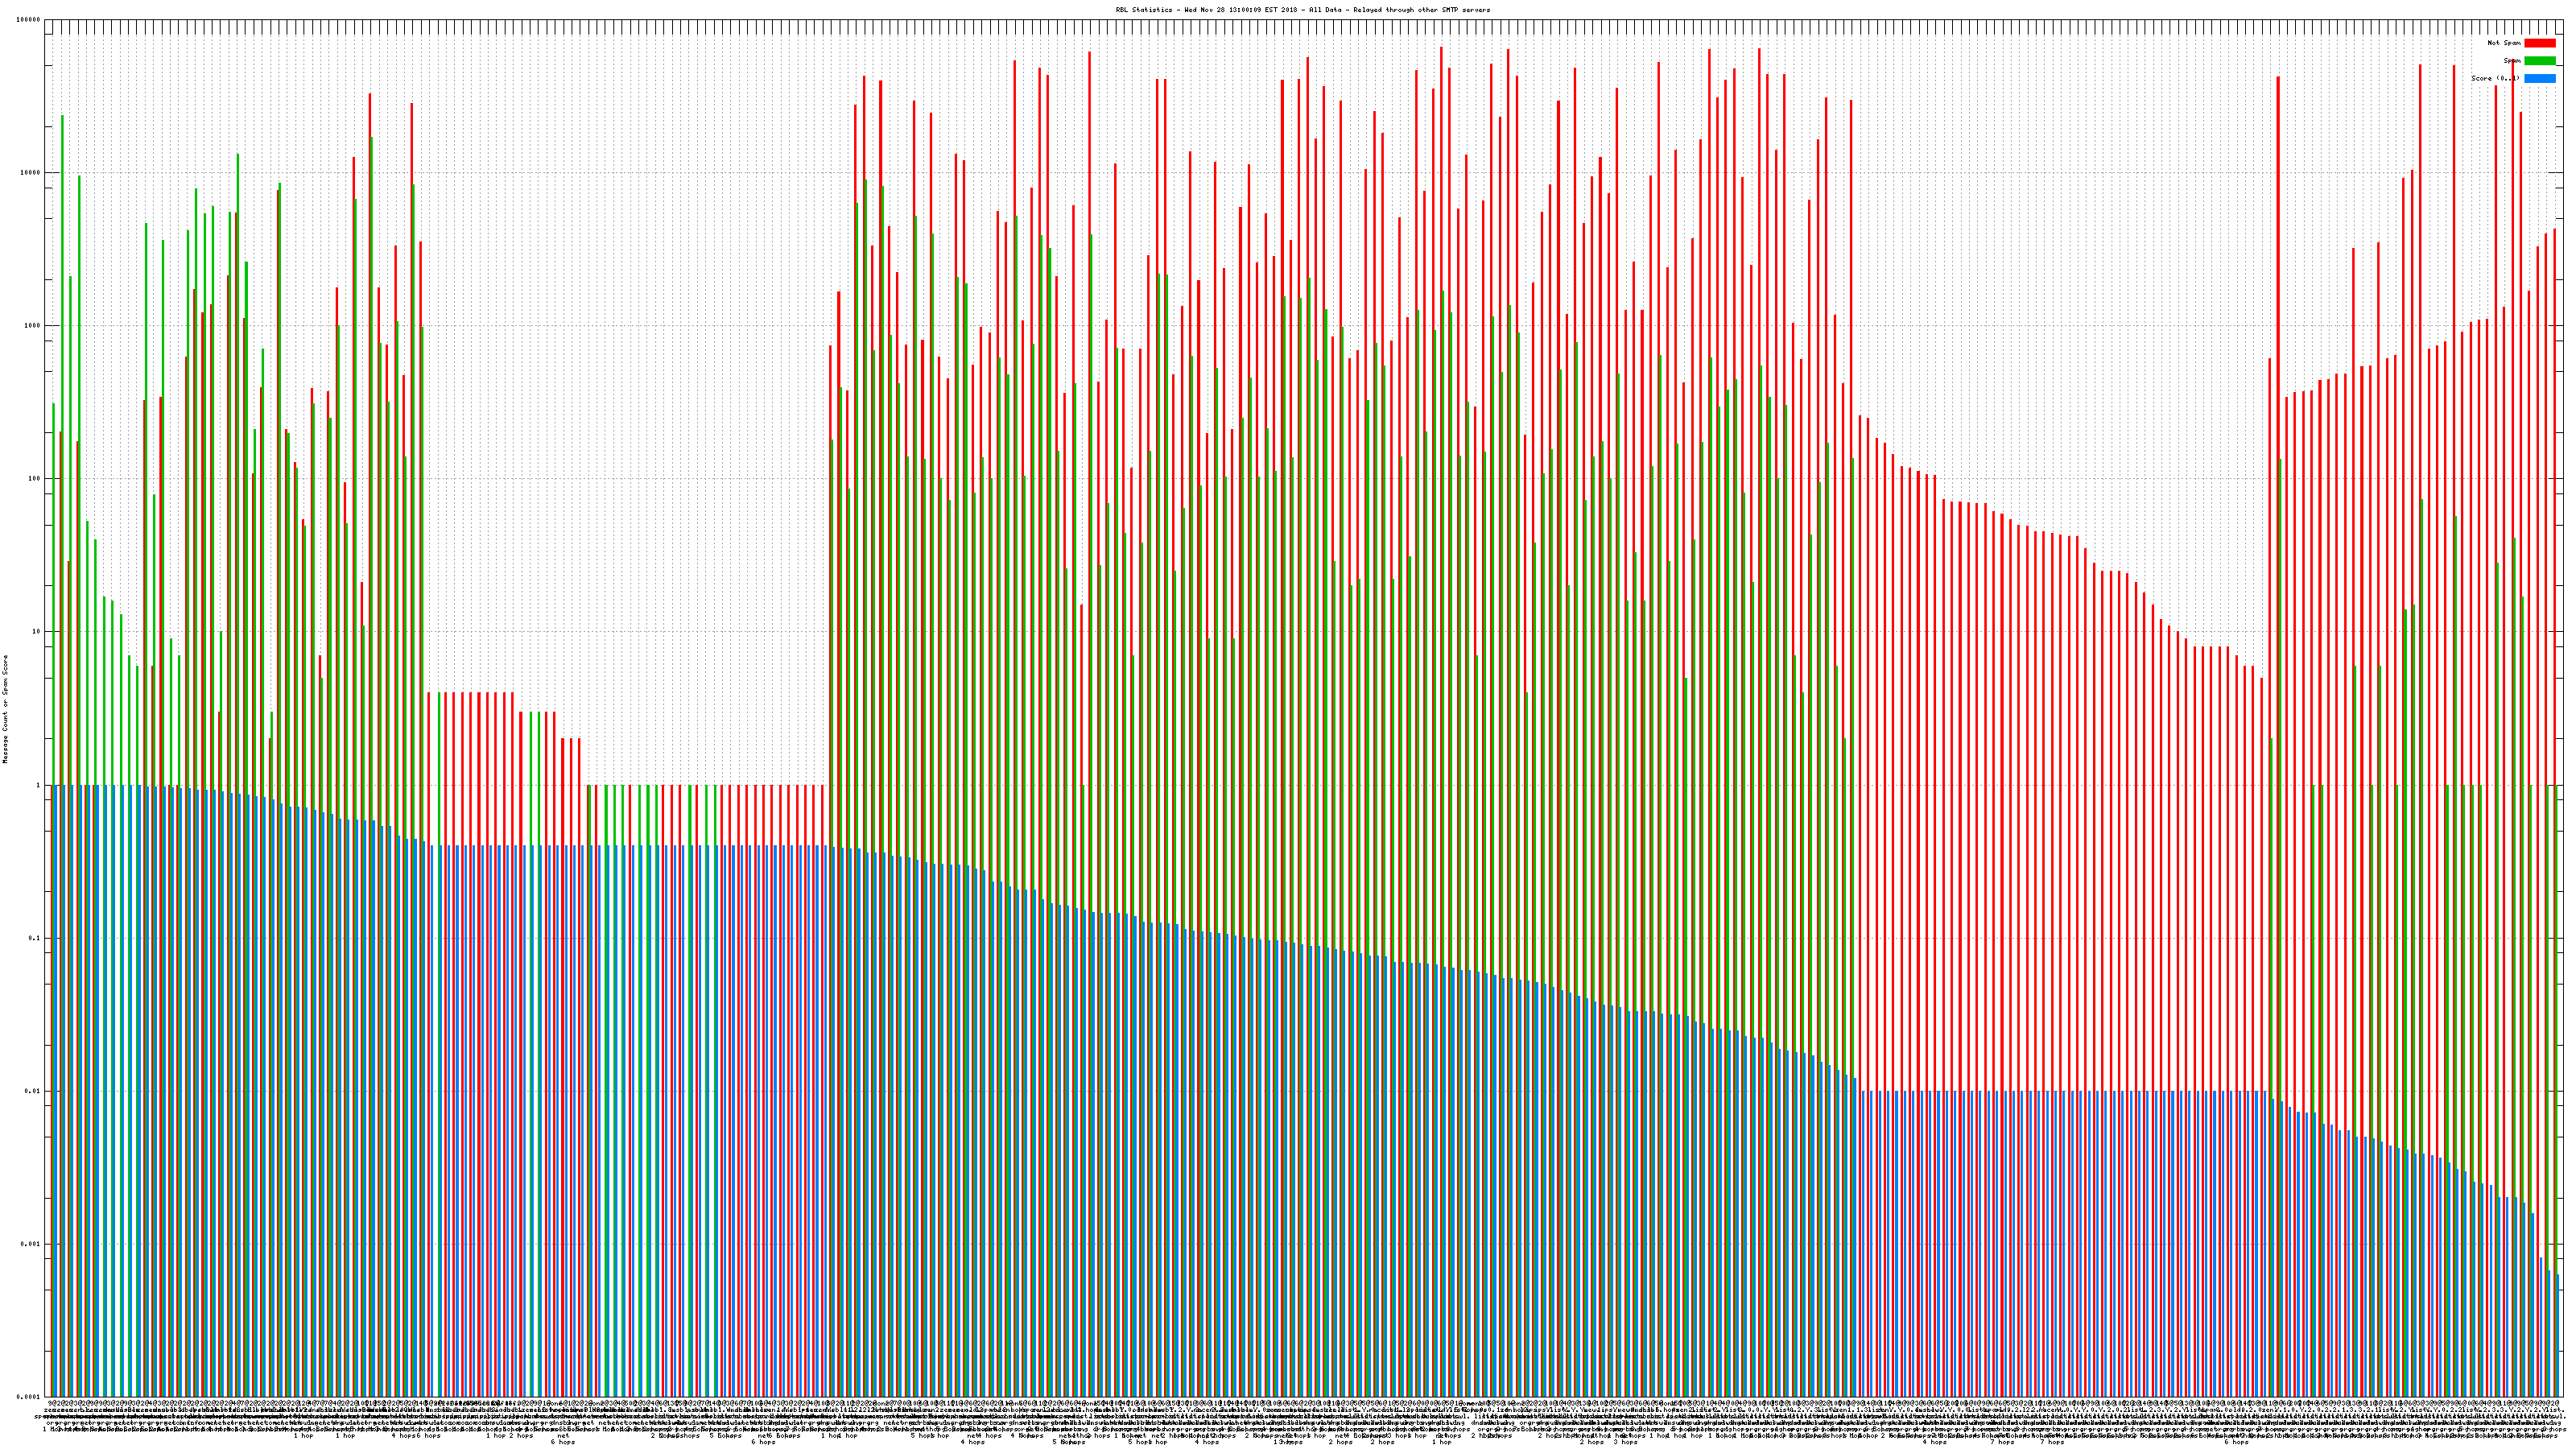Viewport: 2576px width, 1449px height.
Task: Click the red Not Spam legend swatch
Action: tap(2539, 43)
